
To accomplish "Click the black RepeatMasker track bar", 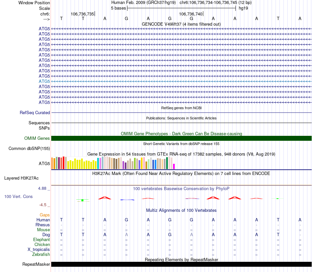I will (181, 264).
